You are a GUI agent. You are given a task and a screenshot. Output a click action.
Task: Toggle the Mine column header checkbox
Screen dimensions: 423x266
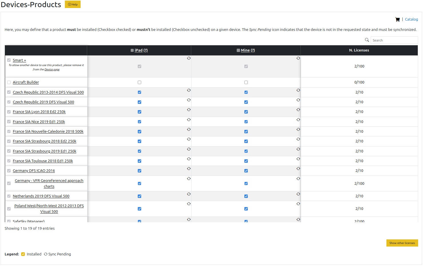pos(238,50)
